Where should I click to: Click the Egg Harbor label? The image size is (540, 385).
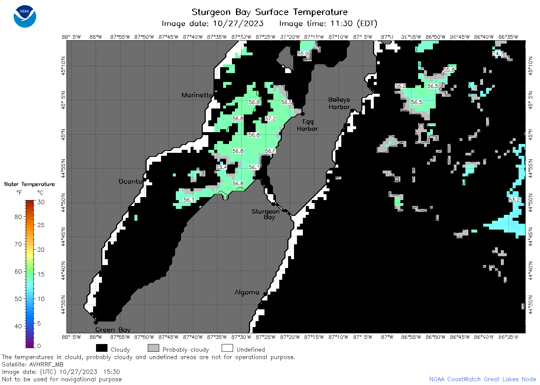307,125
